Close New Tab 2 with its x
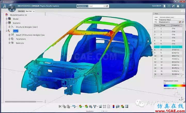Screen dimensions: 186x113 pos(34,11)
